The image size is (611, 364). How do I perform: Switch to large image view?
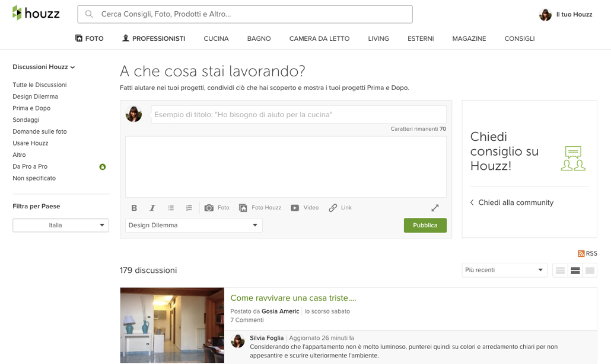pos(590,270)
